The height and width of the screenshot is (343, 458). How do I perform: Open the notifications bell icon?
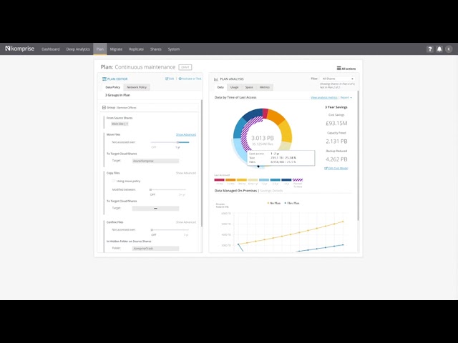click(439, 49)
